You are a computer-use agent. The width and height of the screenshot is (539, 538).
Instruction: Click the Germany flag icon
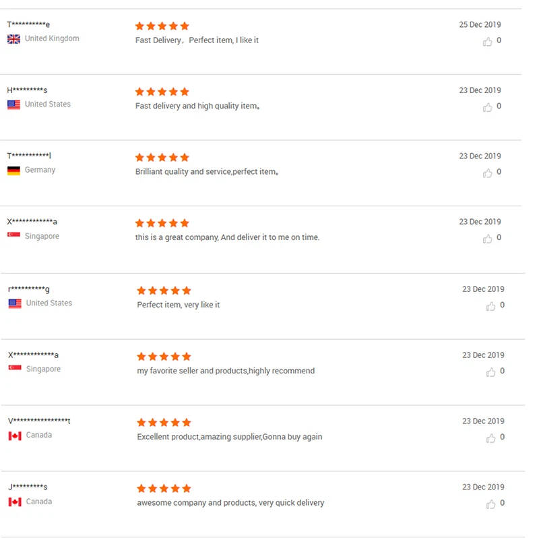click(x=13, y=171)
